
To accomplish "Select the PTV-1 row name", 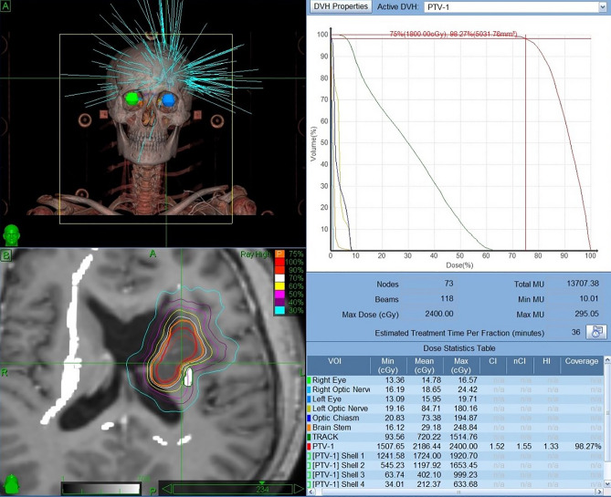I will click(x=323, y=446).
